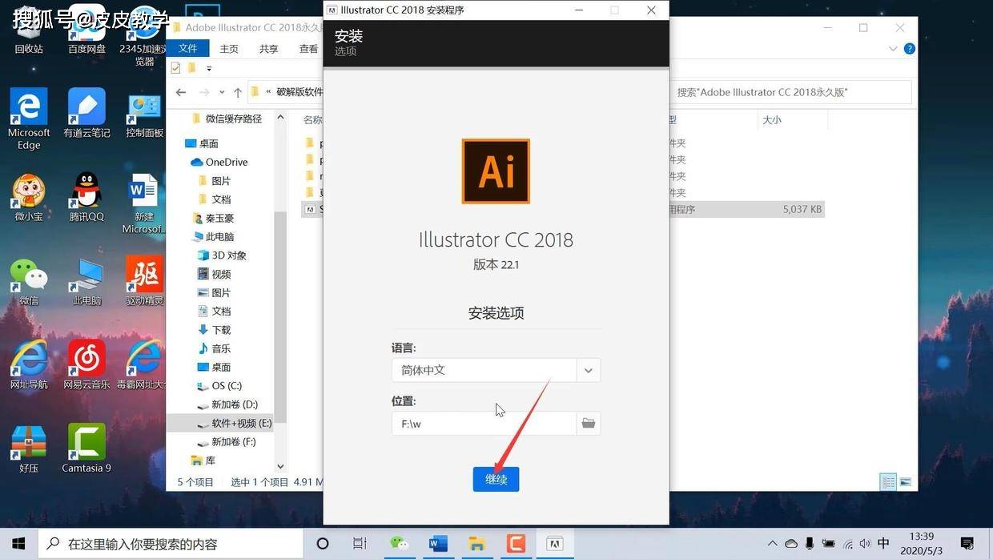Switch to large thumbnails view icon in File Explorer

point(906,482)
